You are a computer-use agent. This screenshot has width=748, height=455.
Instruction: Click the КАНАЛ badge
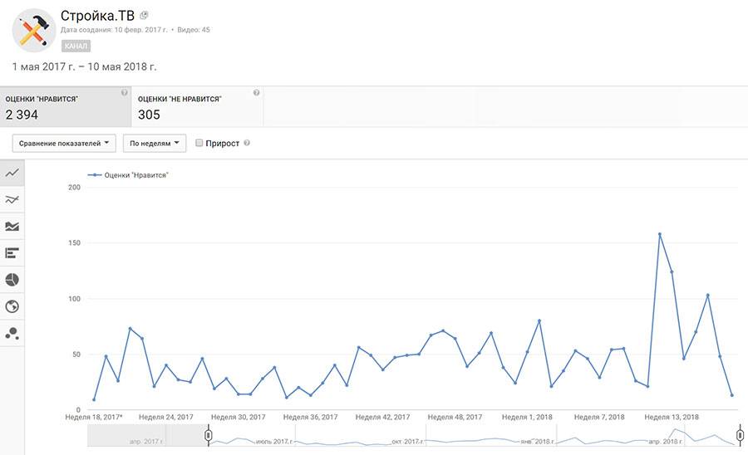coord(76,46)
